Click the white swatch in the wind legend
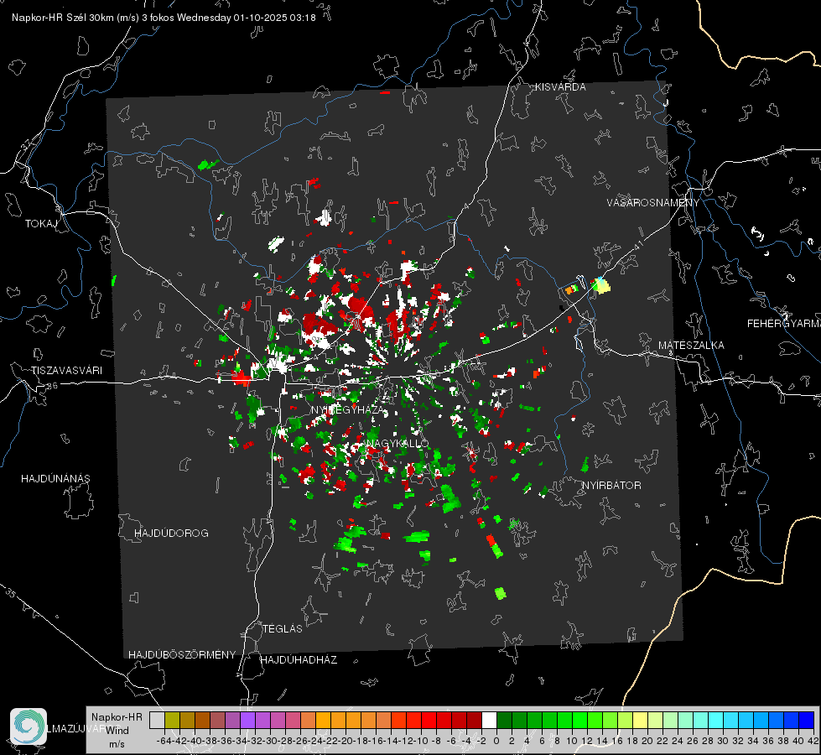The image size is (821, 755). [x=489, y=720]
